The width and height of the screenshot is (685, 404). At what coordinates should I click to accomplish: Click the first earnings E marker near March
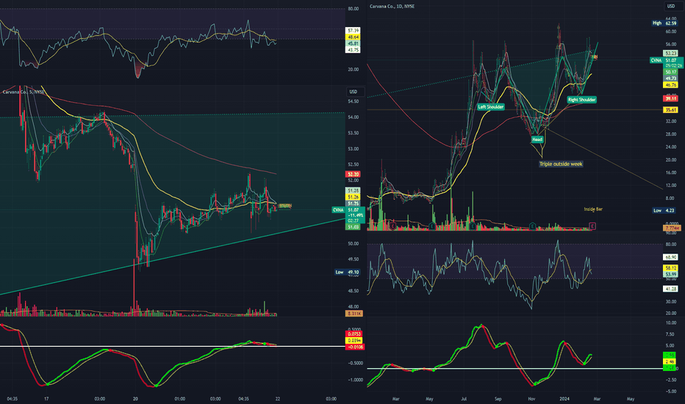(394, 226)
